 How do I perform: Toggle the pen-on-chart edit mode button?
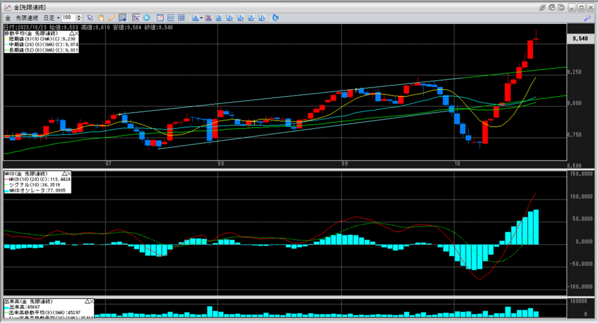pyautogui.click(x=123, y=17)
